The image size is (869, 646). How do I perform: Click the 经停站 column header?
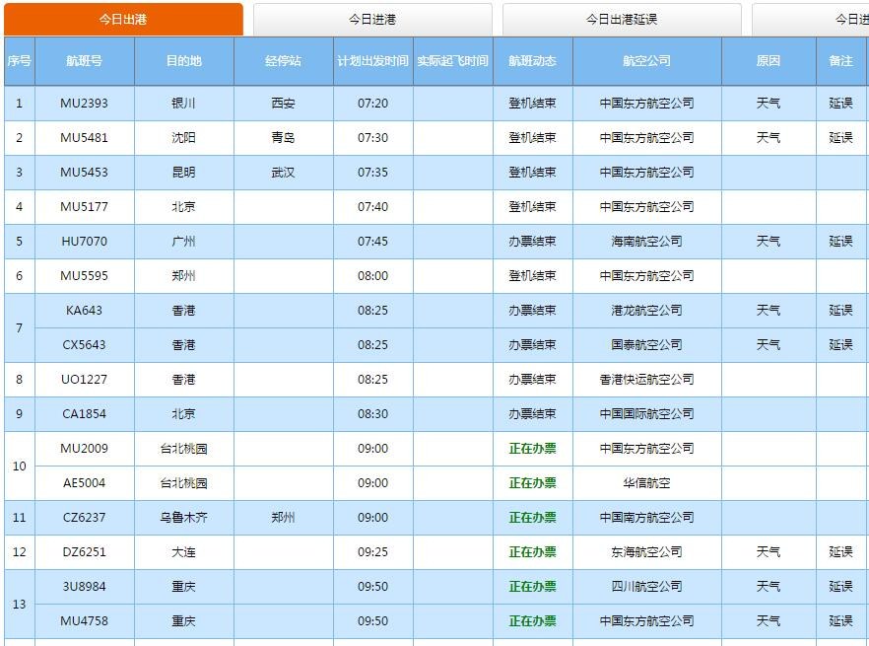point(283,61)
